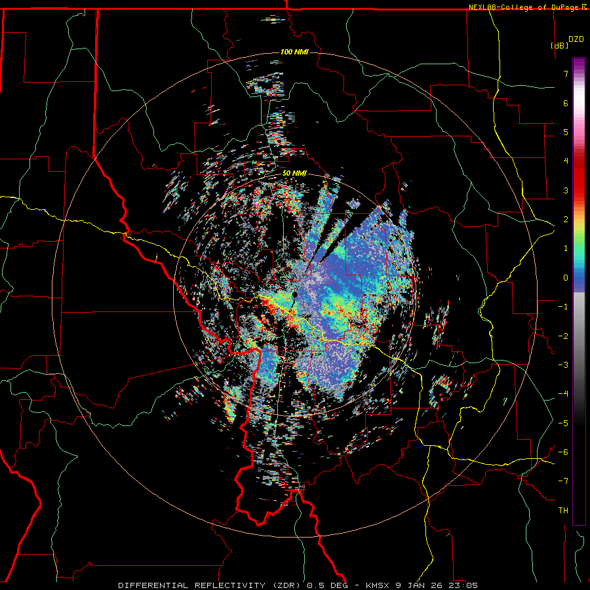The width and height of the screenshot is (590, 590).
Task: Click the 100 NMI range ring label
Action: click(294, 52)
